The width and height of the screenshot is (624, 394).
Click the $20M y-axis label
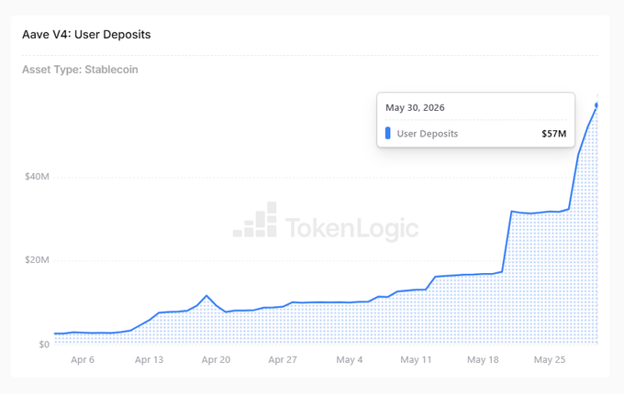pos(37,260)
